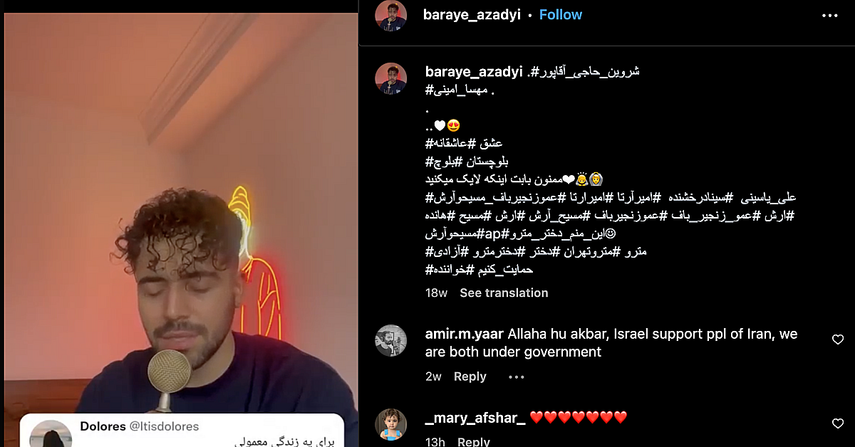Viewport: 855px width, 447px height.
Task: Reply to _mary_afshar_'s comment
Action: (x=474, y=441)
